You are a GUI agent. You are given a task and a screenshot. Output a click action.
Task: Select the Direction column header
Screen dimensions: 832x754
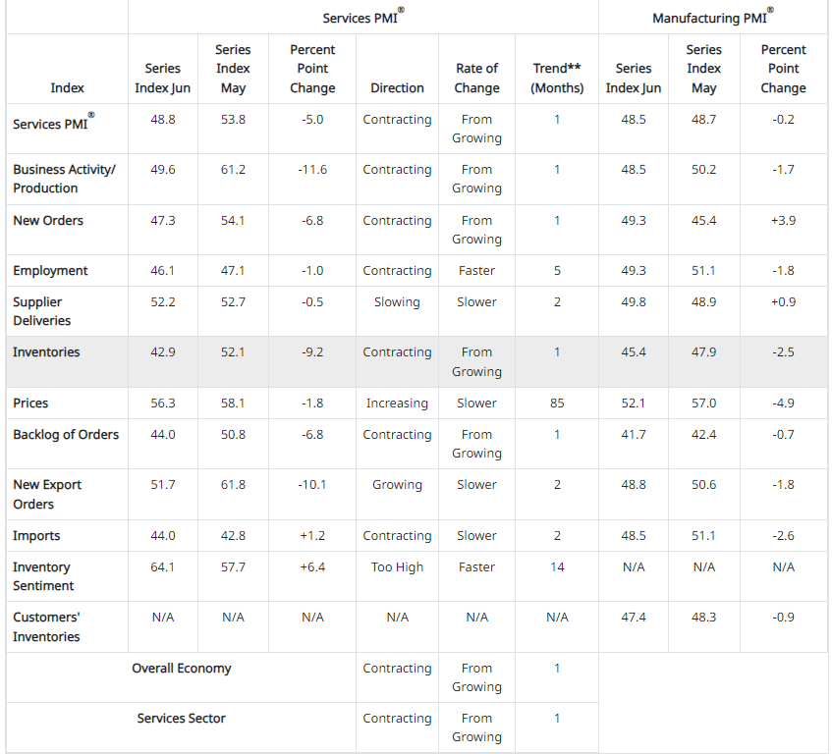[397, 87]
